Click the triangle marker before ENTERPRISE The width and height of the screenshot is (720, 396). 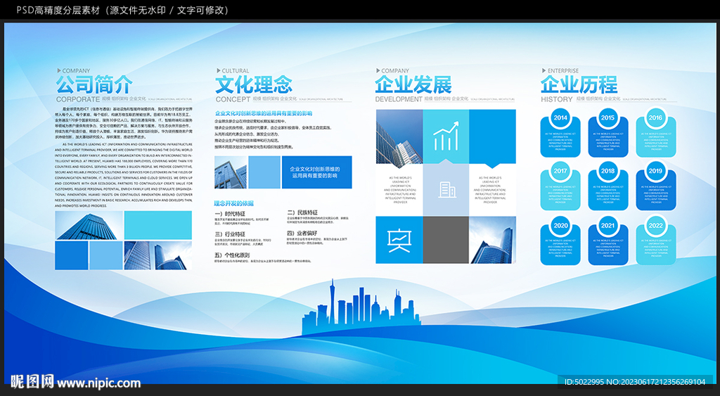(544, 71)
